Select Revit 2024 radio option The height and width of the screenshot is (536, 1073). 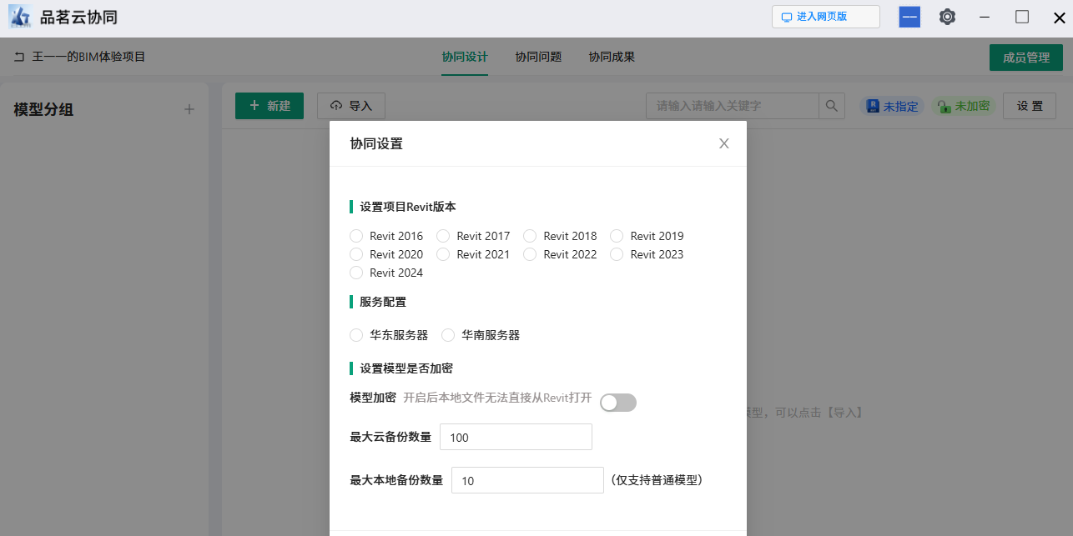[357, 273]
